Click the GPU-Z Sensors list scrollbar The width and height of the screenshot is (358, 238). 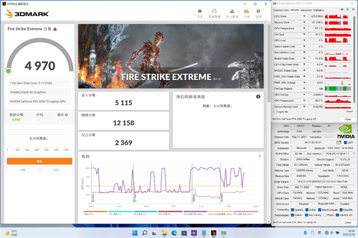pos(354,59)
